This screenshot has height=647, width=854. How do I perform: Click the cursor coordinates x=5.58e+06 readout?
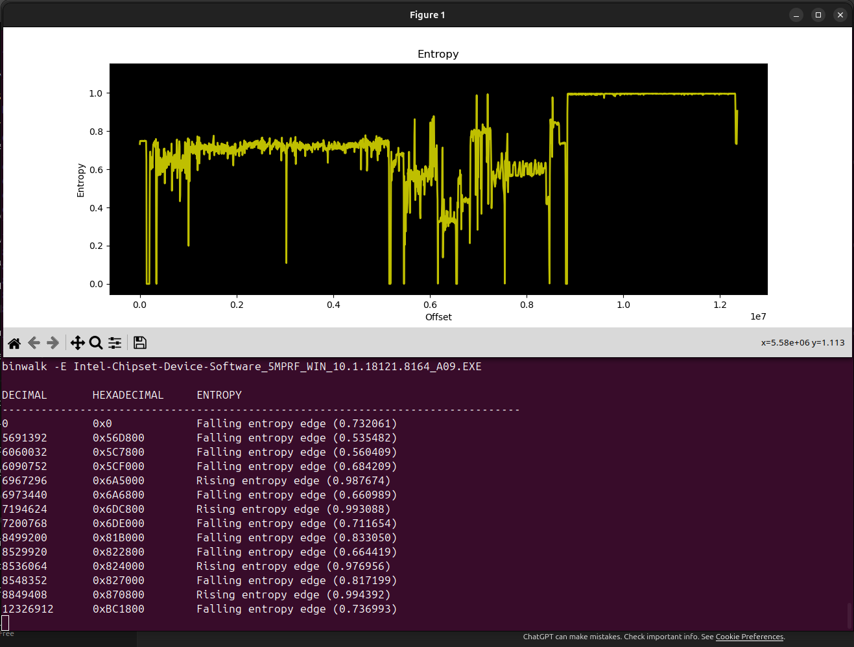tap(803, 343)
